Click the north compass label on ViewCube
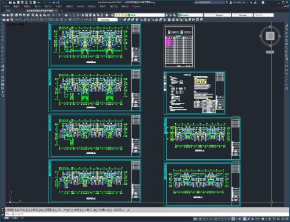Screen dimensions: 290x222 point(270,26)
